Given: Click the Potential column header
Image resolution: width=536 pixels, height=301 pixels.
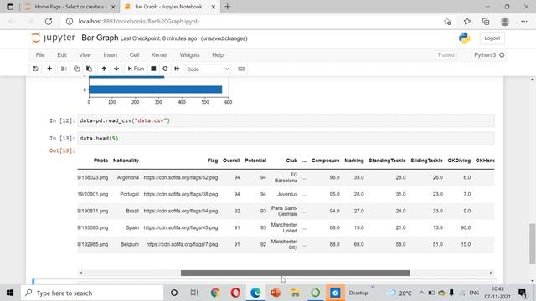Looking at the screenshot, I should point(255,161).
